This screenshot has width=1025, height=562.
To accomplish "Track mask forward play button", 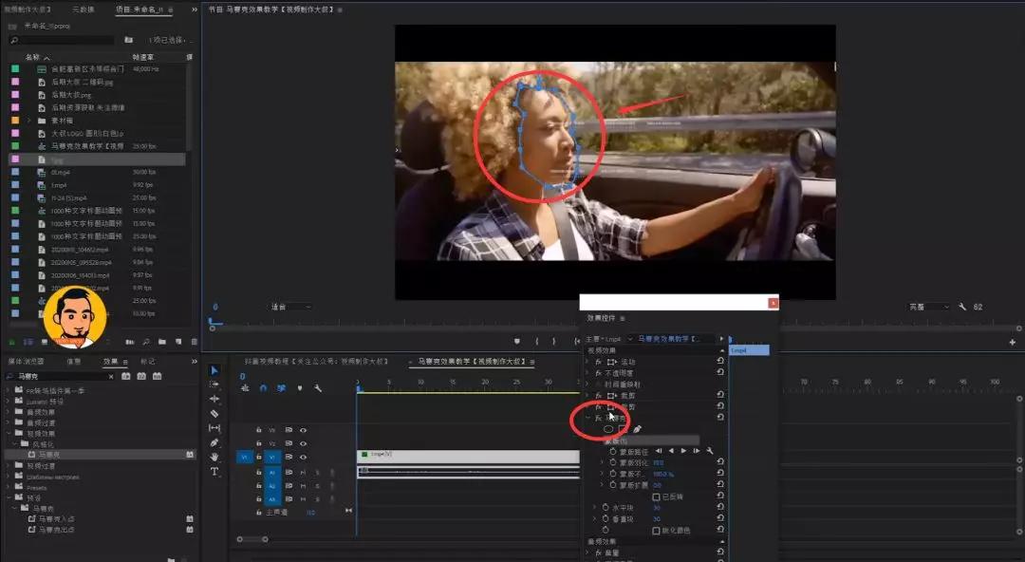I will (683, 451).
